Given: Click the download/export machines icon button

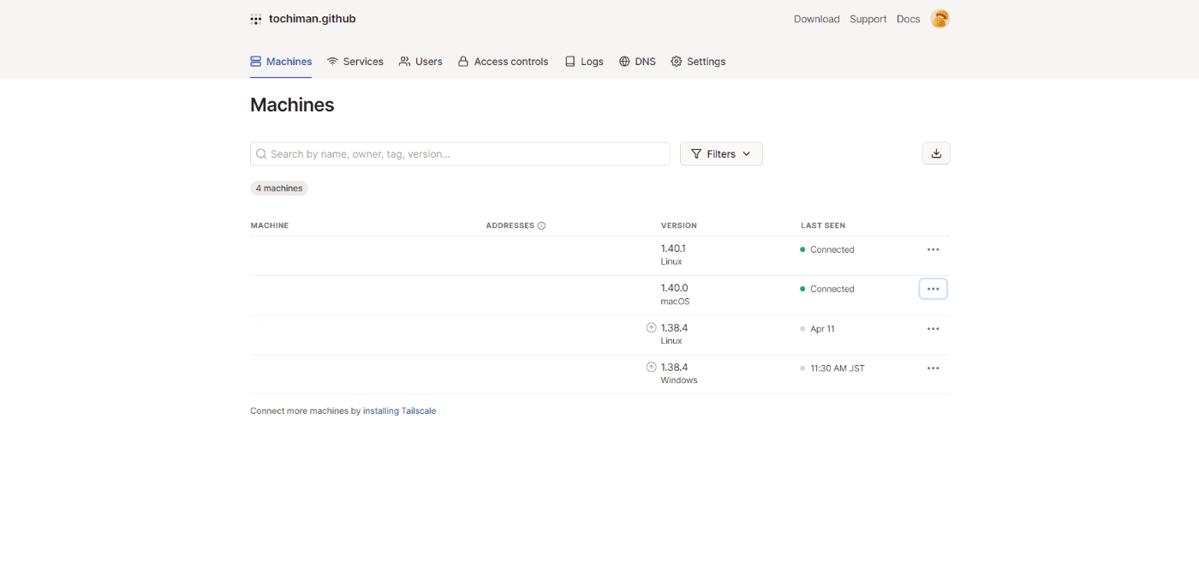Looking at the screenshot, I should click(x=936, y=153).
